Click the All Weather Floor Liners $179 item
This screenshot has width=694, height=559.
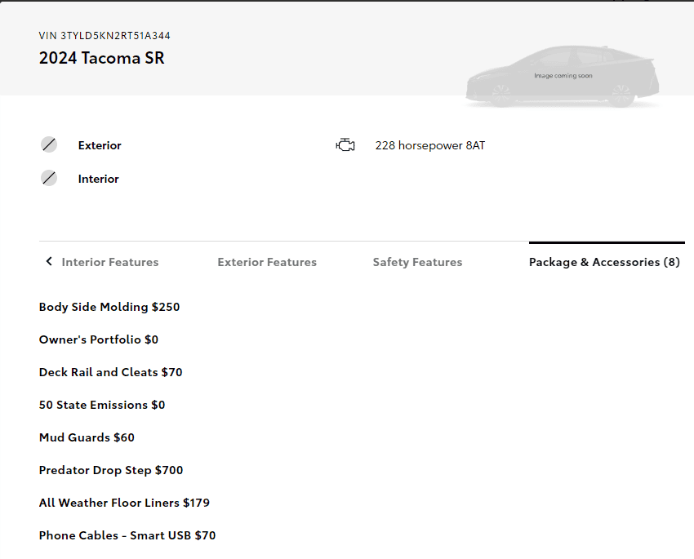[x=124, y=503]
